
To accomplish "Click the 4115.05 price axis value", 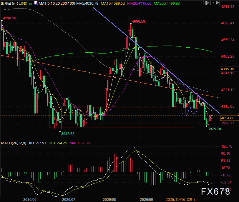I will [228, 106].
